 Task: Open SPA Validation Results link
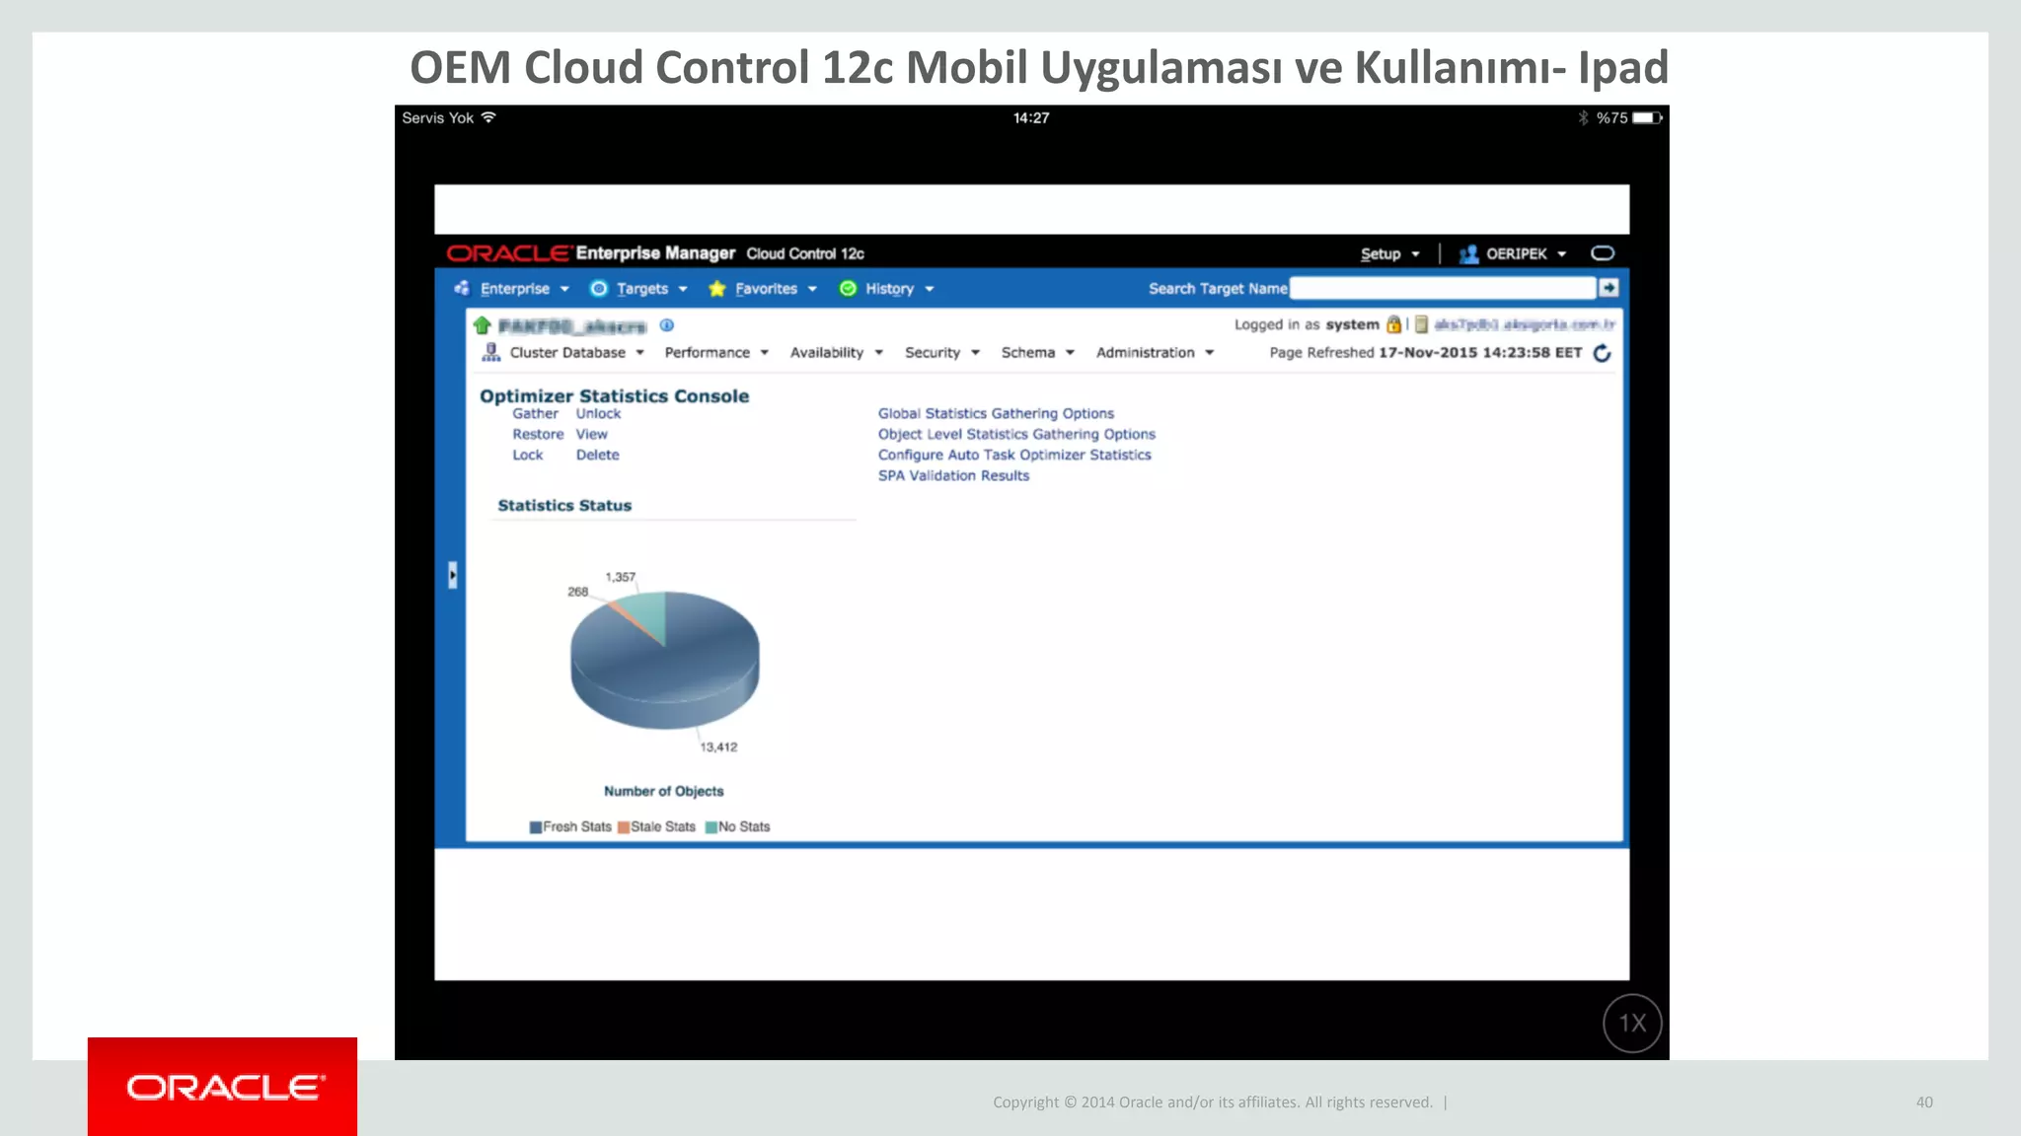(953, 475)
